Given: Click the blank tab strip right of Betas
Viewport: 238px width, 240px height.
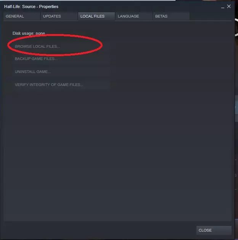Looking at the screenshot, I should (x=211, y=16).
